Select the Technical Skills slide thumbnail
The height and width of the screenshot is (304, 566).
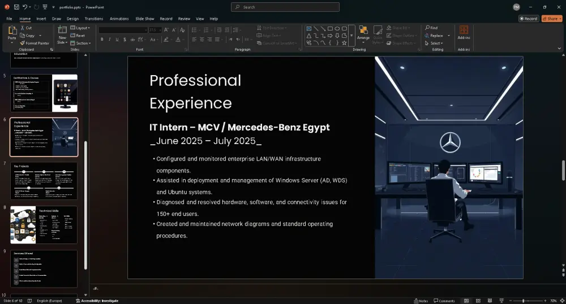click(x=44, y=225)
